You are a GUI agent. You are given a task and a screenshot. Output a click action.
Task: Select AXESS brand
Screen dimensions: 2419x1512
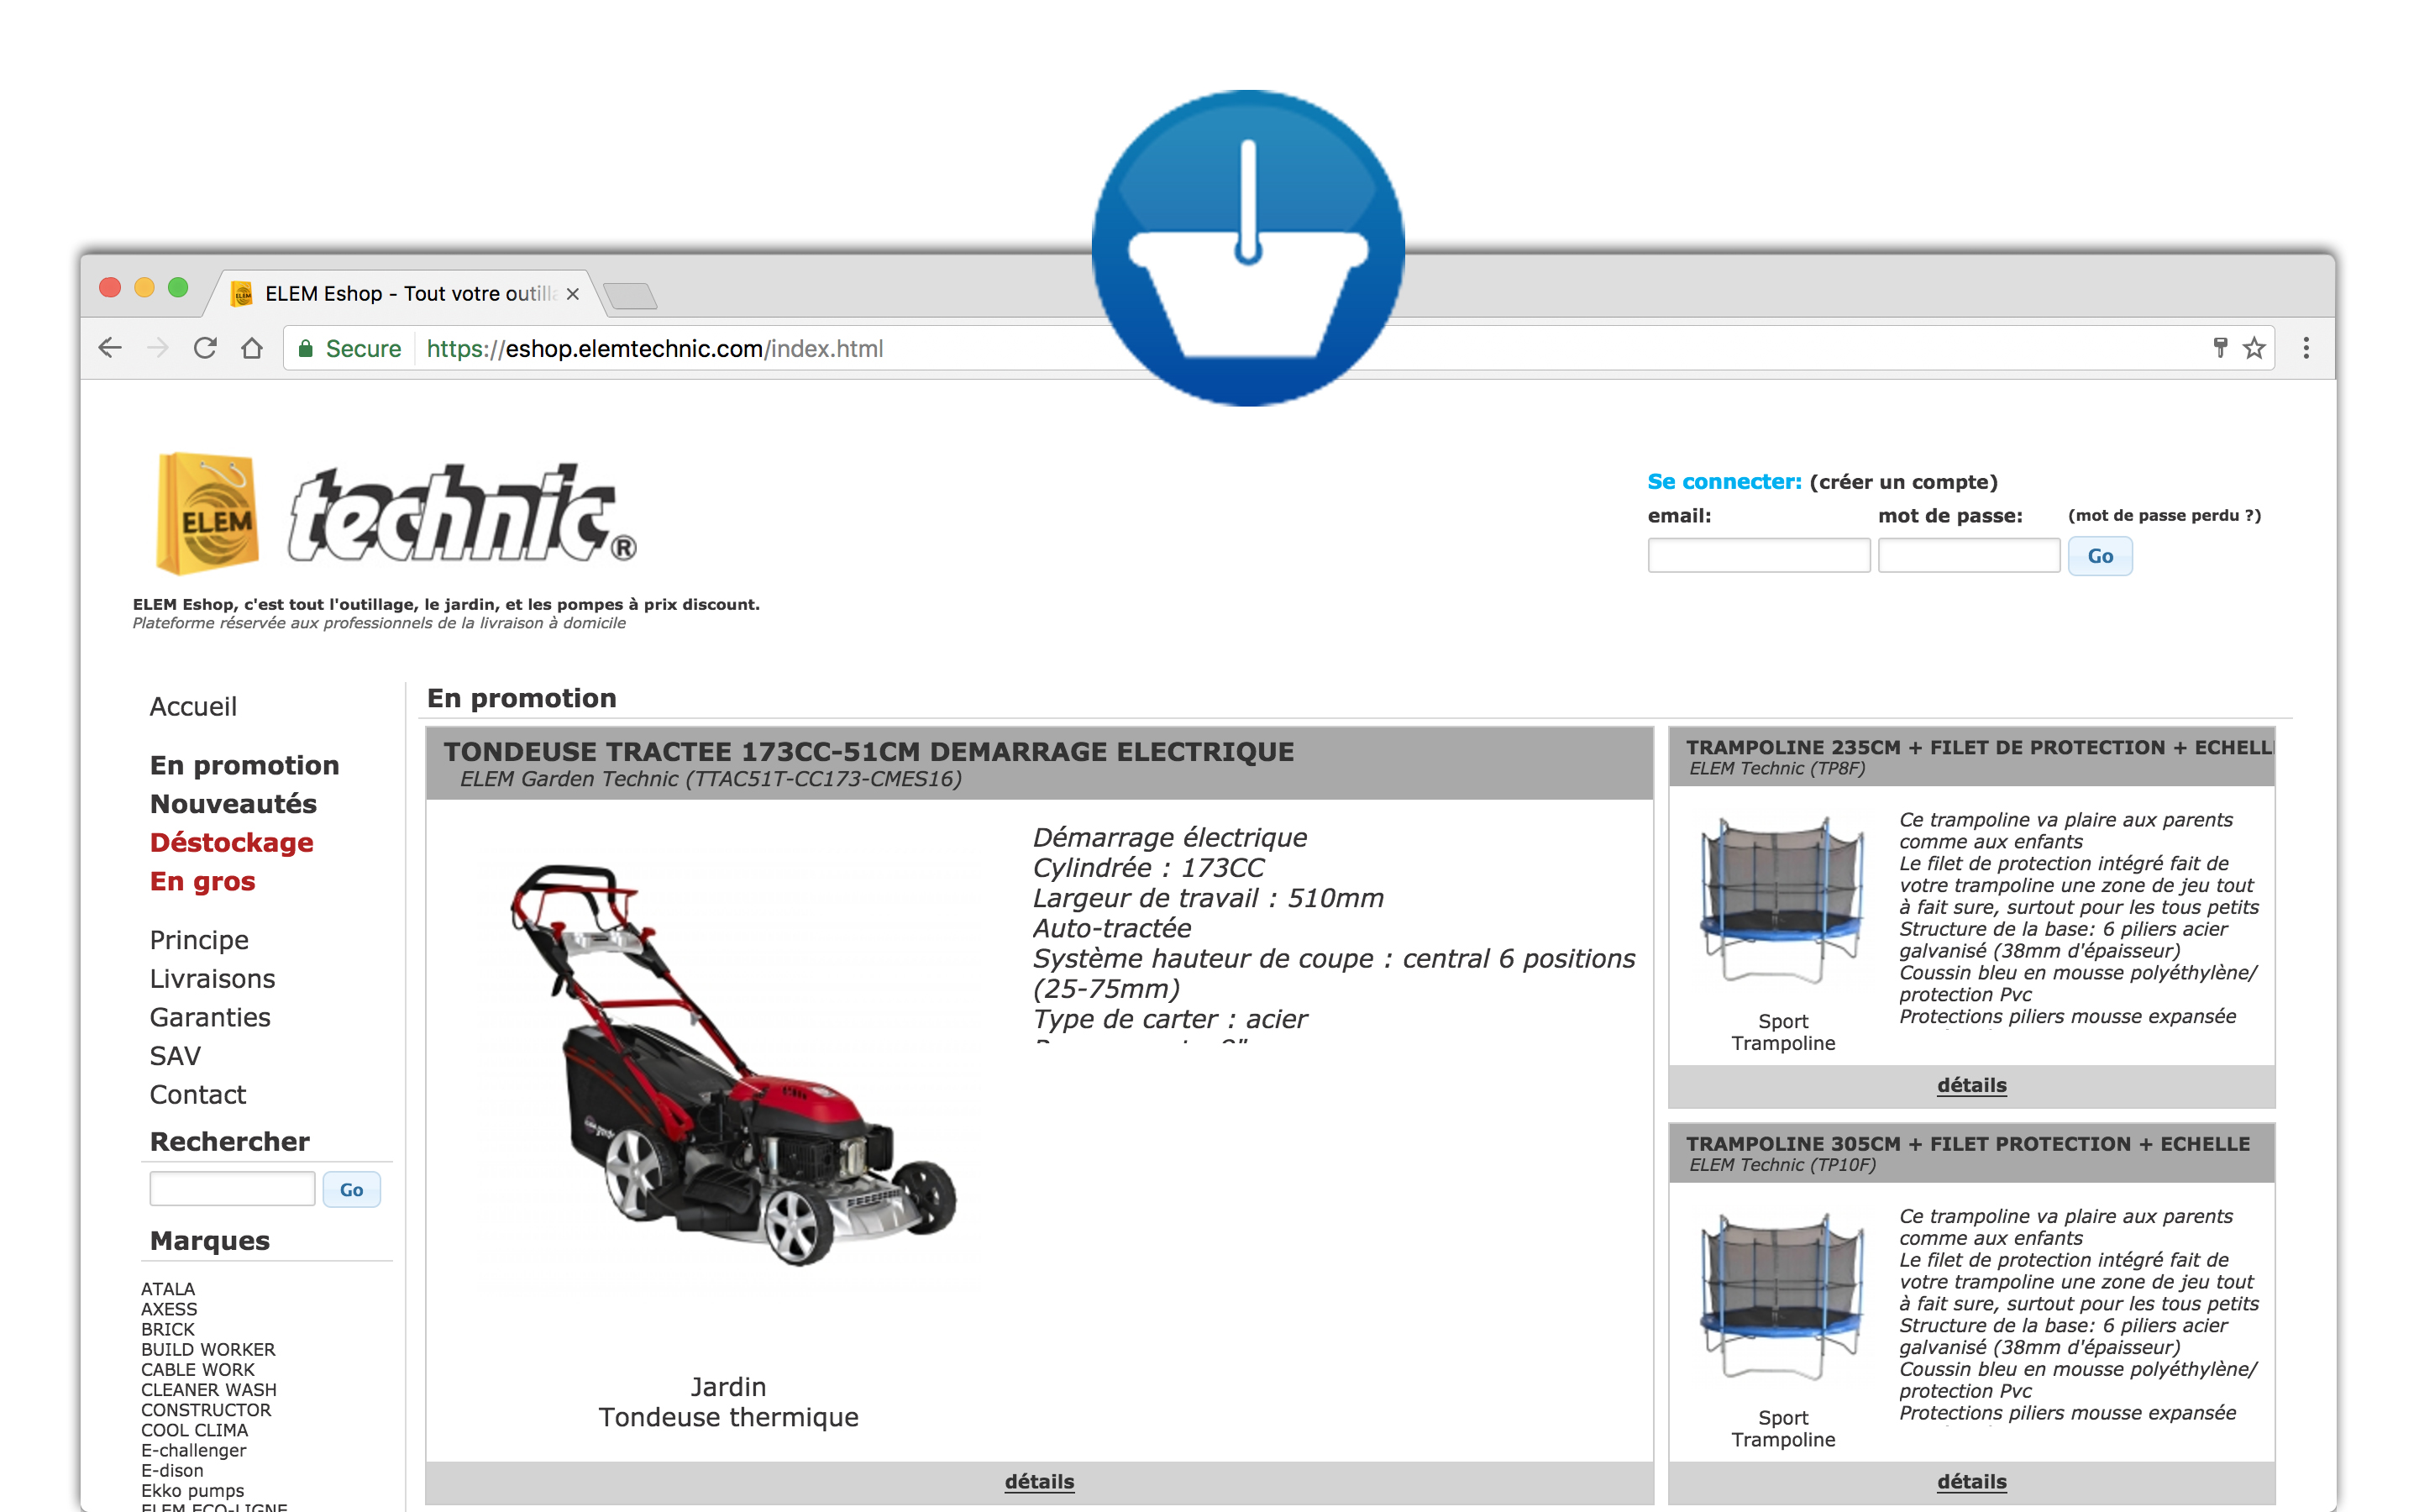169,1309
